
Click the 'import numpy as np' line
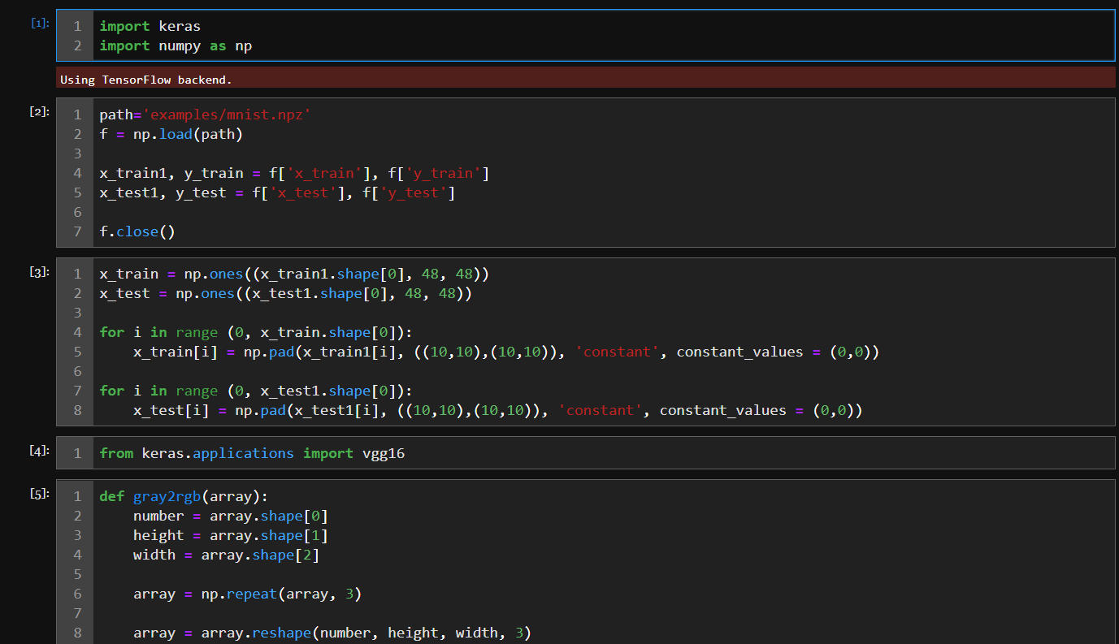pos(176,46)
